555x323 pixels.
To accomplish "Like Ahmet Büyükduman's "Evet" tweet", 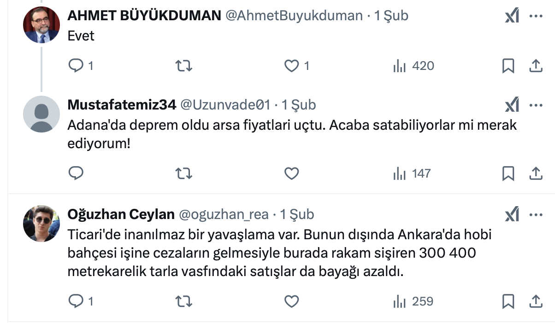I will [291, 66].
